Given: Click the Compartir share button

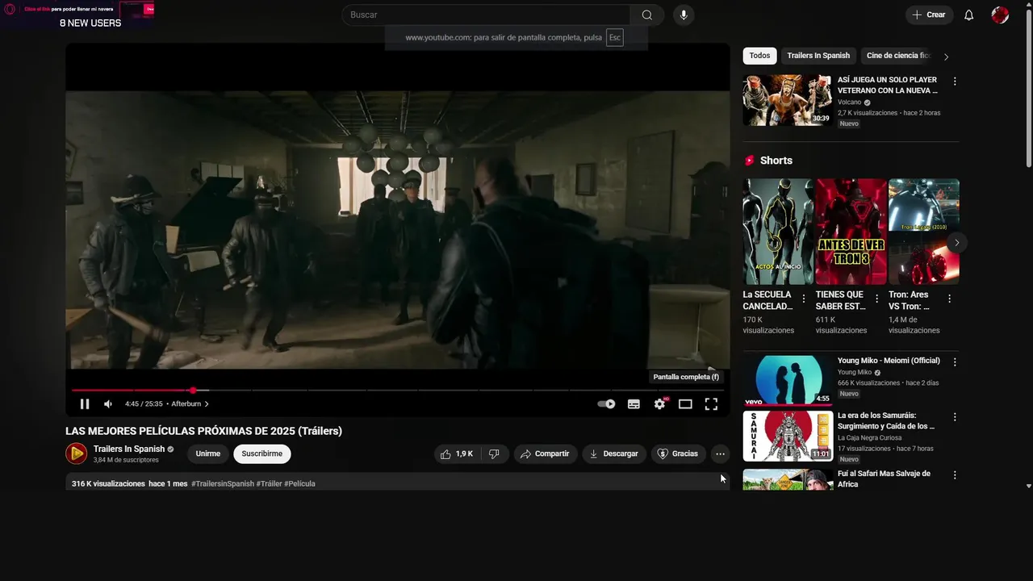Looking at the screenshot, I should pos(546,454).
